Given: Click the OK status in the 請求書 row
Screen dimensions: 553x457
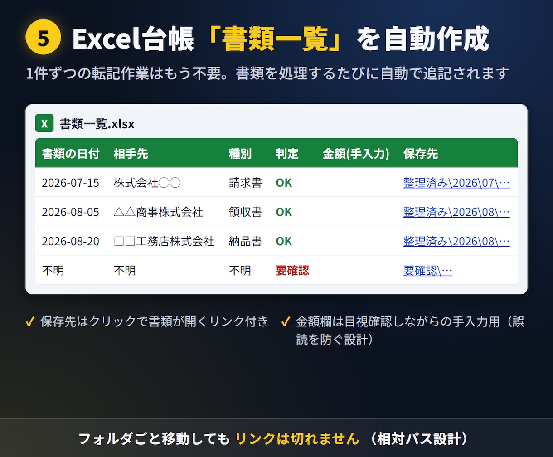Looking at the screenshot, I should 284,183.
